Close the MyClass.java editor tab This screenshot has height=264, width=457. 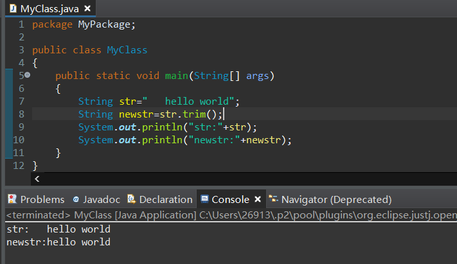point(87,9)
